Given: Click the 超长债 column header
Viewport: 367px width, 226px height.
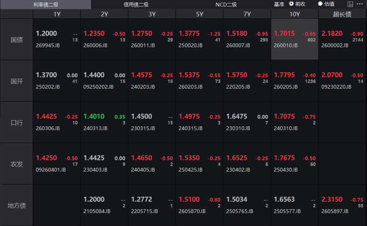Looking at the screenshot, I should pos(342,14).
